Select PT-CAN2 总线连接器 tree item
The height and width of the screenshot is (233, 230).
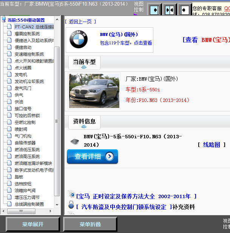point(34,27)
